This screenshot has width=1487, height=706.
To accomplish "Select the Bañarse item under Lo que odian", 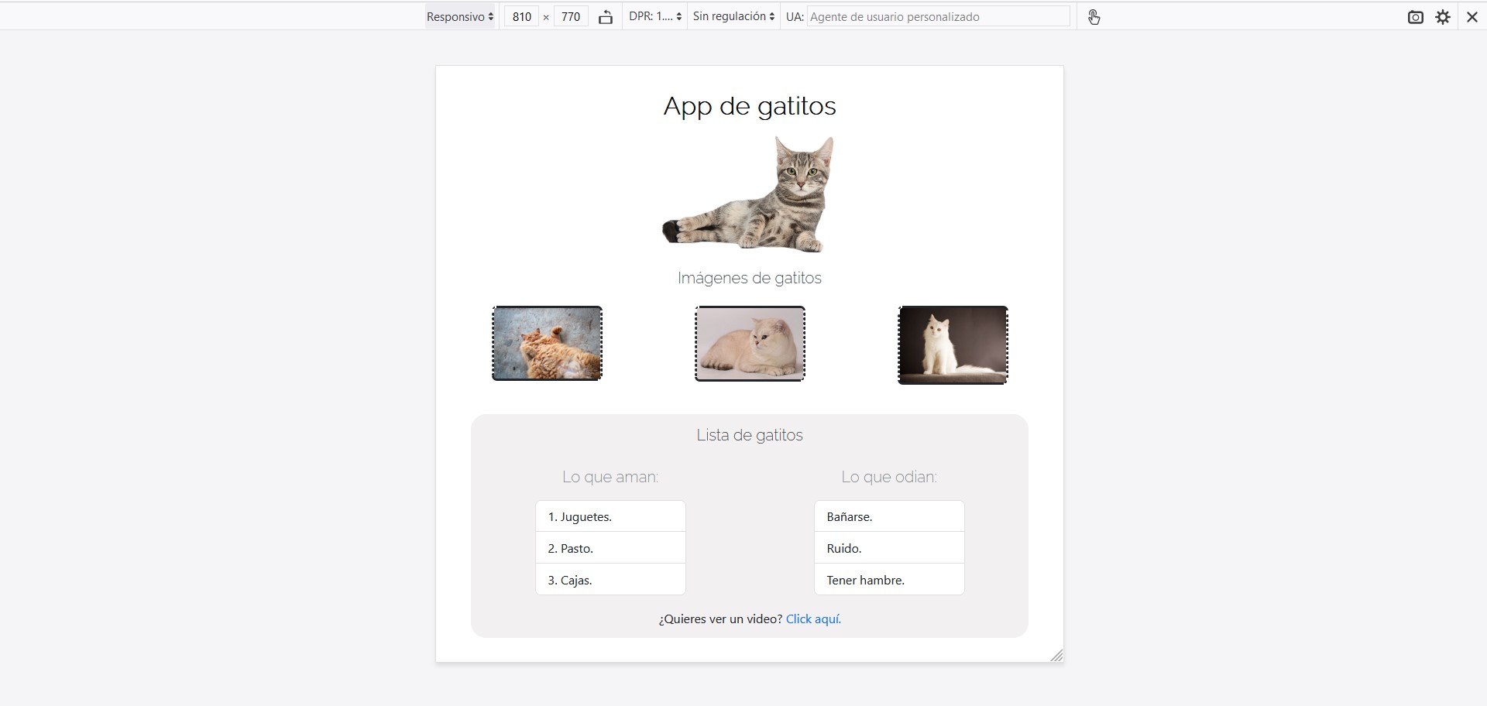I will click(888, 516).
